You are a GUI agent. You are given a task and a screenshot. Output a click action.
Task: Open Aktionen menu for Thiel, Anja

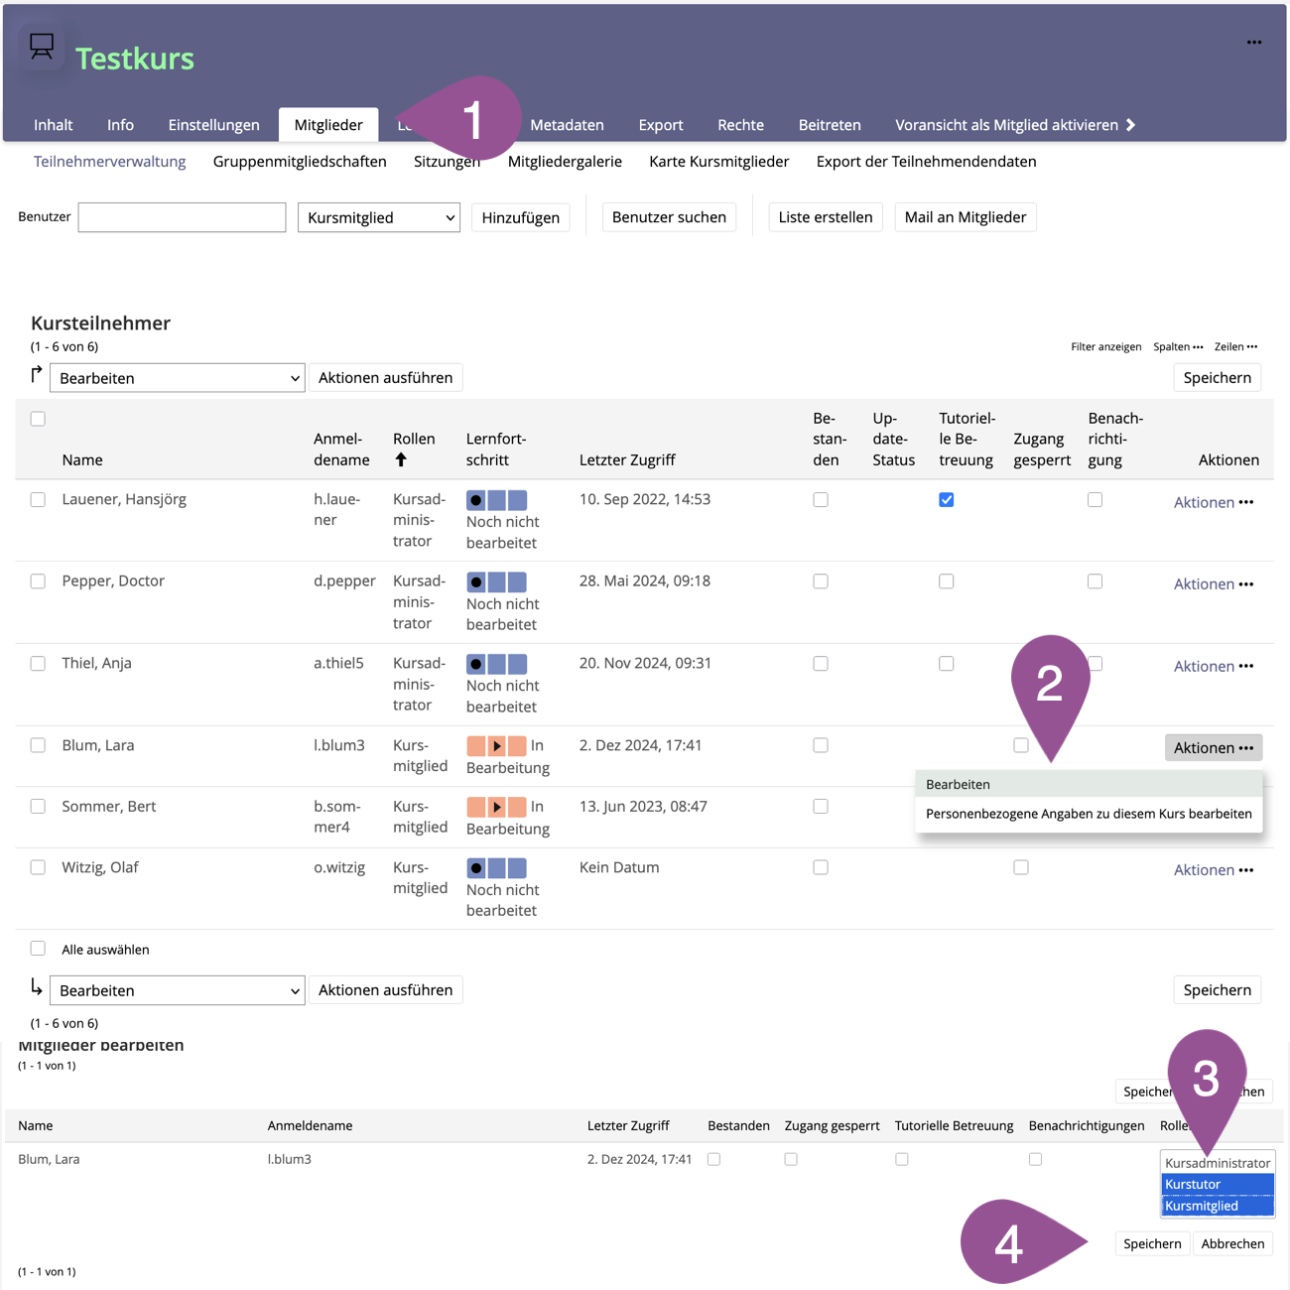[1213, 666]
